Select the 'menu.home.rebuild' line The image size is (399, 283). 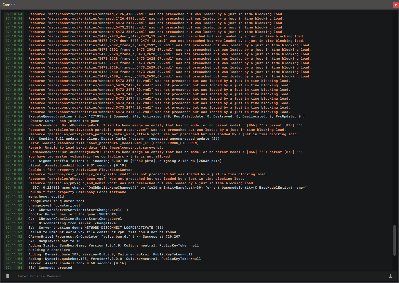pyautogui.click(x=46, y=196)
